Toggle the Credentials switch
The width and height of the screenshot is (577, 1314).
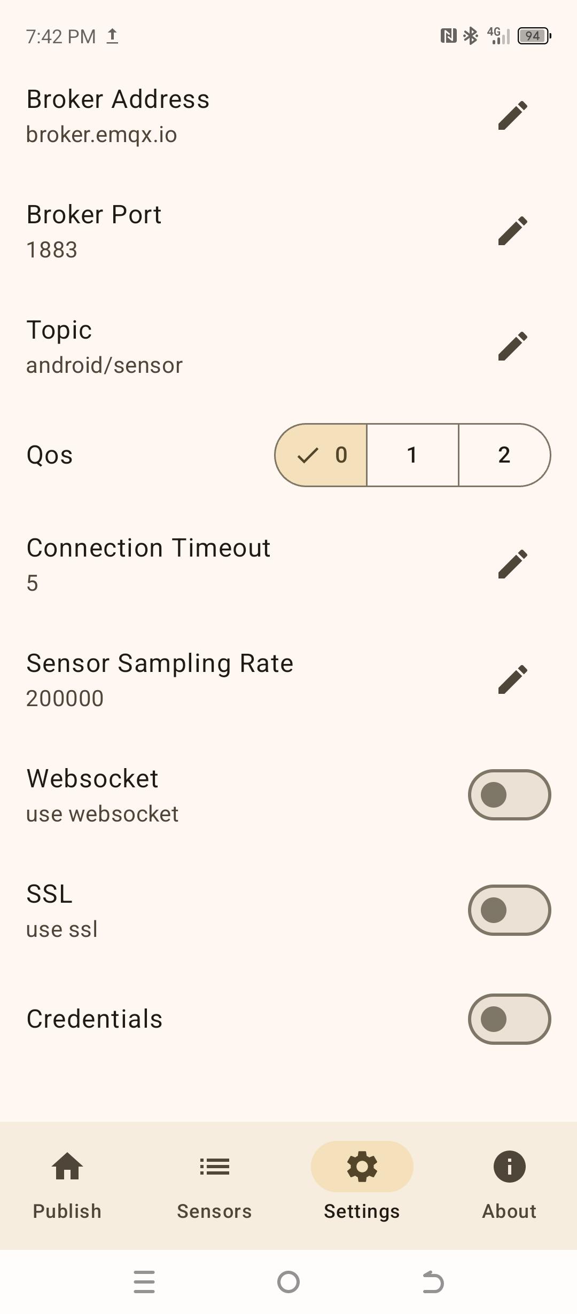(509, 1019)
